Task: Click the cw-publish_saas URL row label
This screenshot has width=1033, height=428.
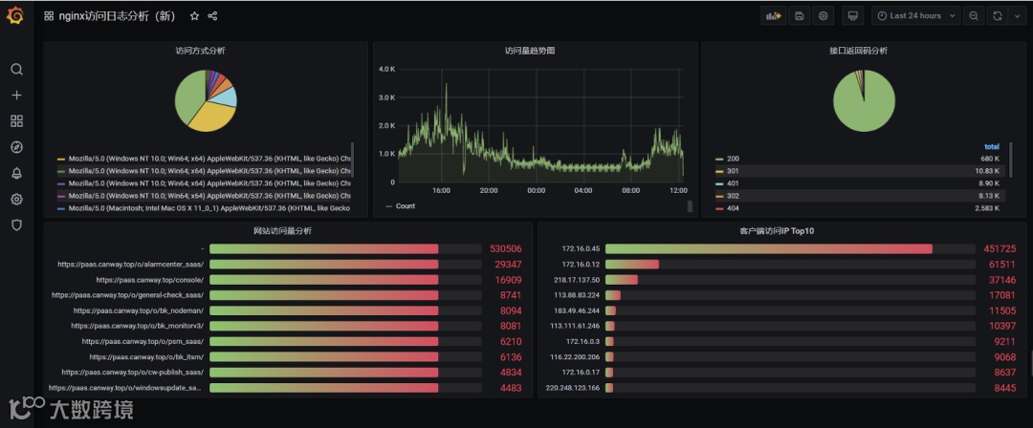Action: click(x=132, y=372)
